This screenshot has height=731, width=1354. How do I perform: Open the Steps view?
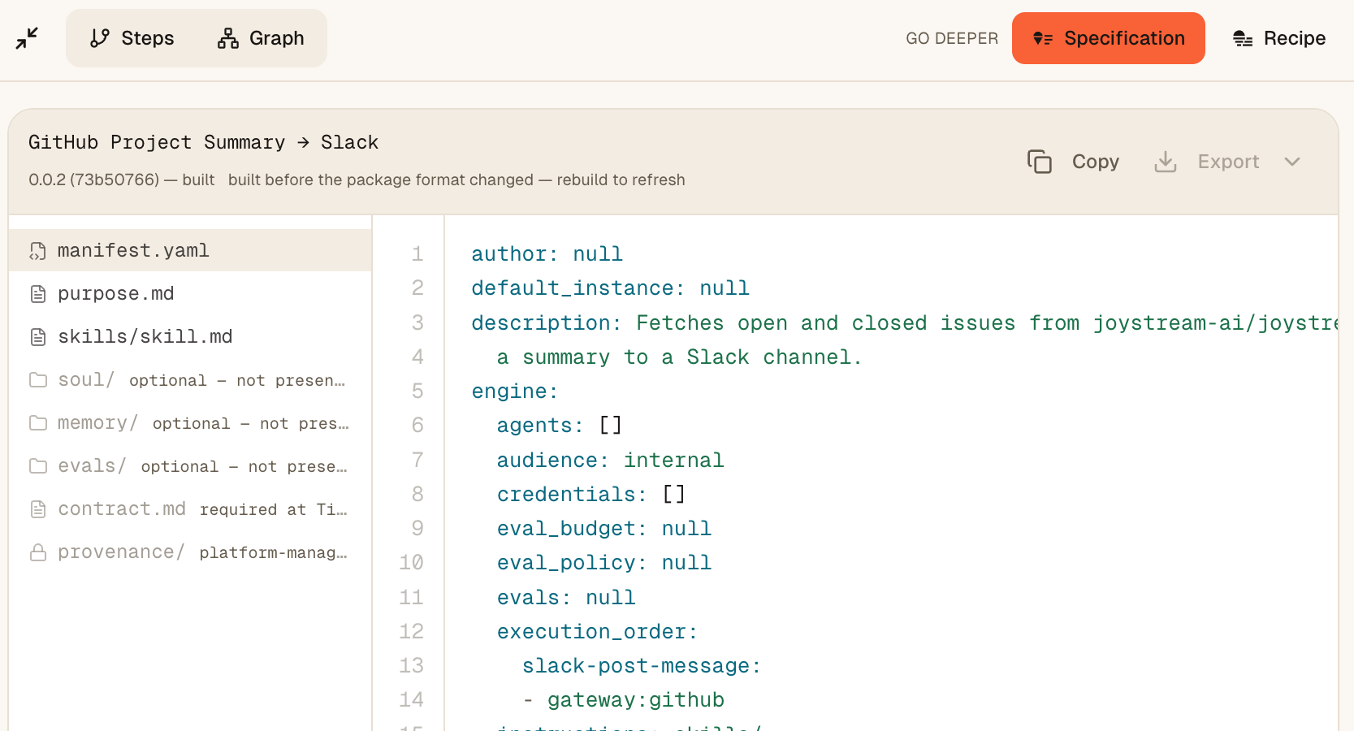coord(132,38)
